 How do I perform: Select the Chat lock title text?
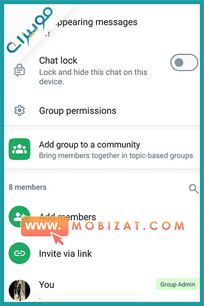pos(58,61)
